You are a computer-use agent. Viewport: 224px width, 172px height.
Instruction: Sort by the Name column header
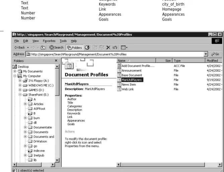coord(136,61)
